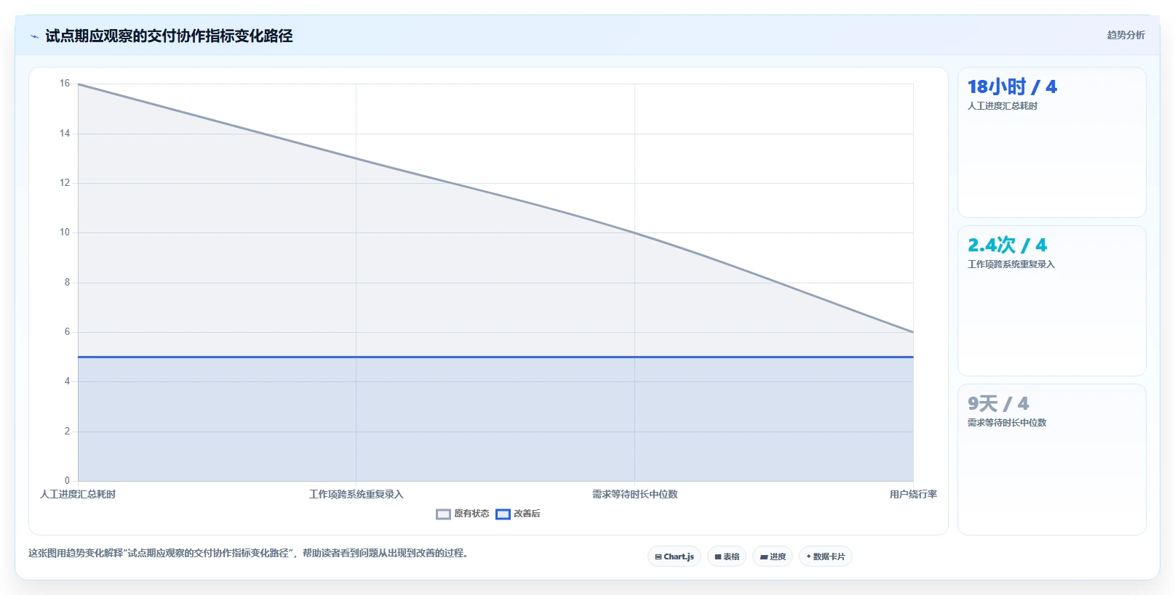Select the 进度 tag chip
The height and width of the screenshot is (595, 1175).
click(773, 556)
